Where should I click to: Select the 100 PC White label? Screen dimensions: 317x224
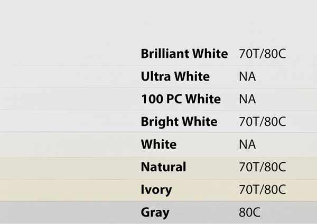[x=181, y=99]
